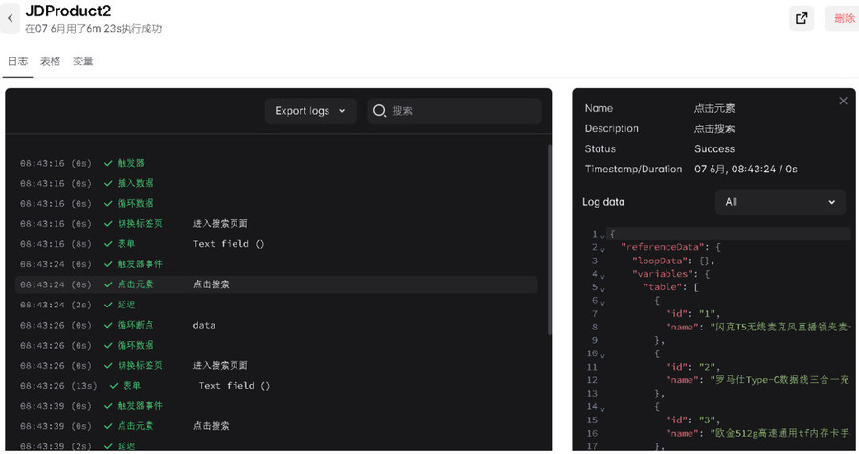
Task: Collapse the referenceData JSON node
Action: point(602,248)
